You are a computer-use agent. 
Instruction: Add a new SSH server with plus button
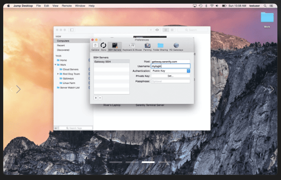[96, 98]
